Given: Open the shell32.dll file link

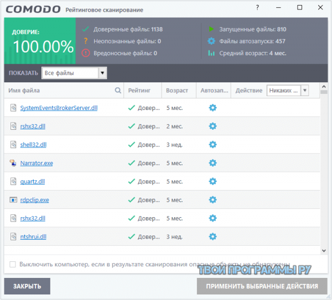Looking at the screenshot, I should [33, 145].
